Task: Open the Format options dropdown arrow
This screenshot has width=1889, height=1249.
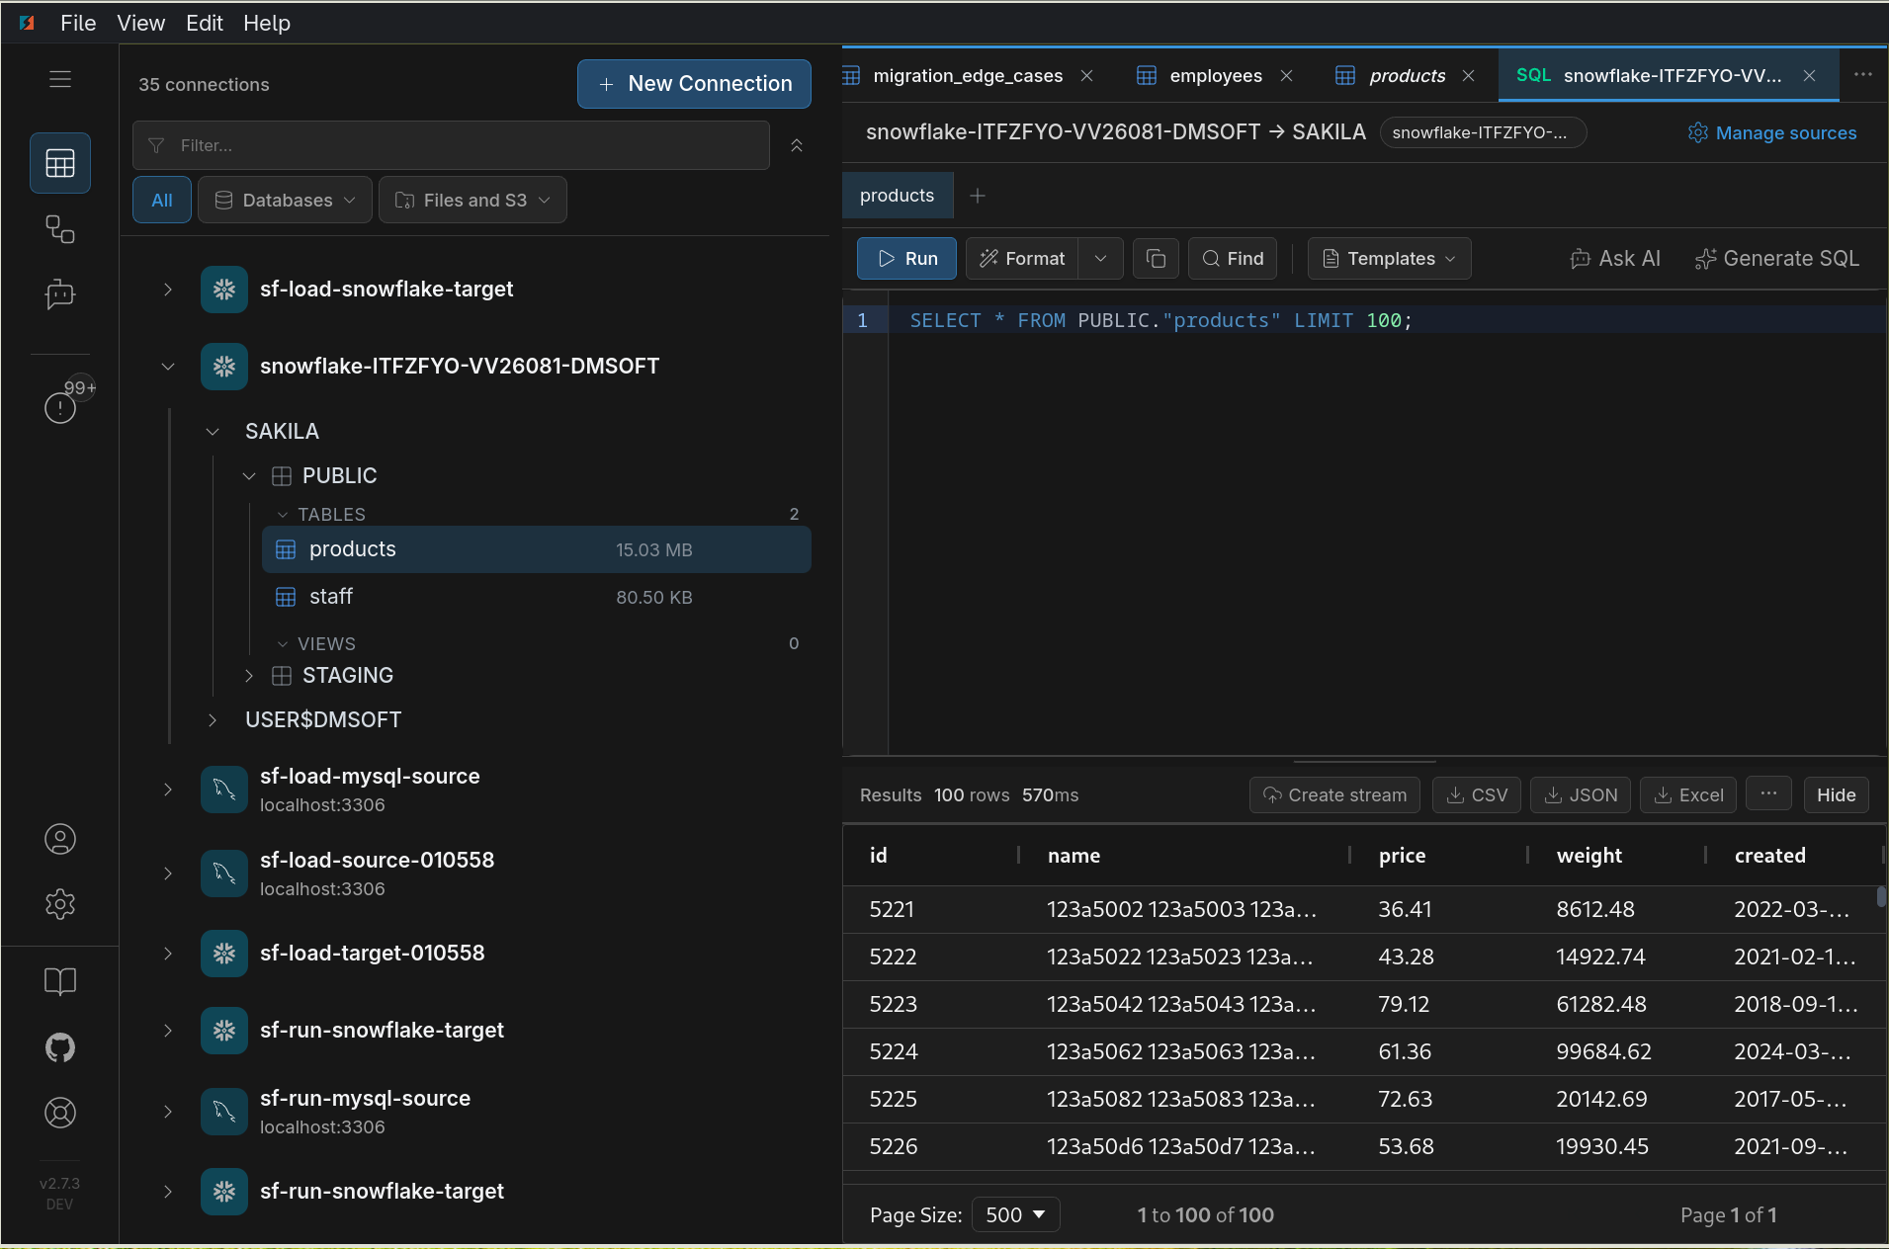Action: [1100, 259]
